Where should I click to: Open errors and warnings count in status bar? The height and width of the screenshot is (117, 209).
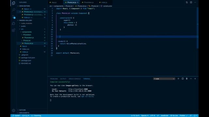coord(25,116)
